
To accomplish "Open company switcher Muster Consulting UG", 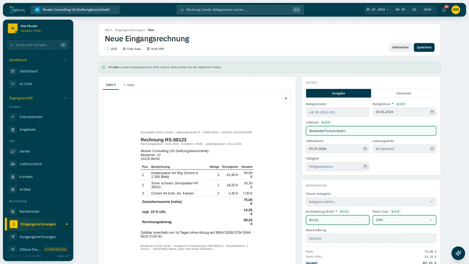I will [75, 10].
